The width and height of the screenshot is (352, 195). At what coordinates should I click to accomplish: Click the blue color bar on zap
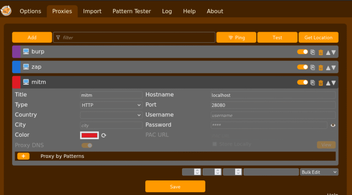point(16,67)
